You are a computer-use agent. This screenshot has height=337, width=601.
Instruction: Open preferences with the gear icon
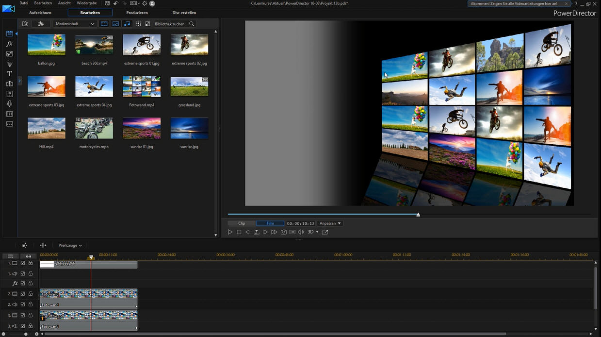point(144,3)
